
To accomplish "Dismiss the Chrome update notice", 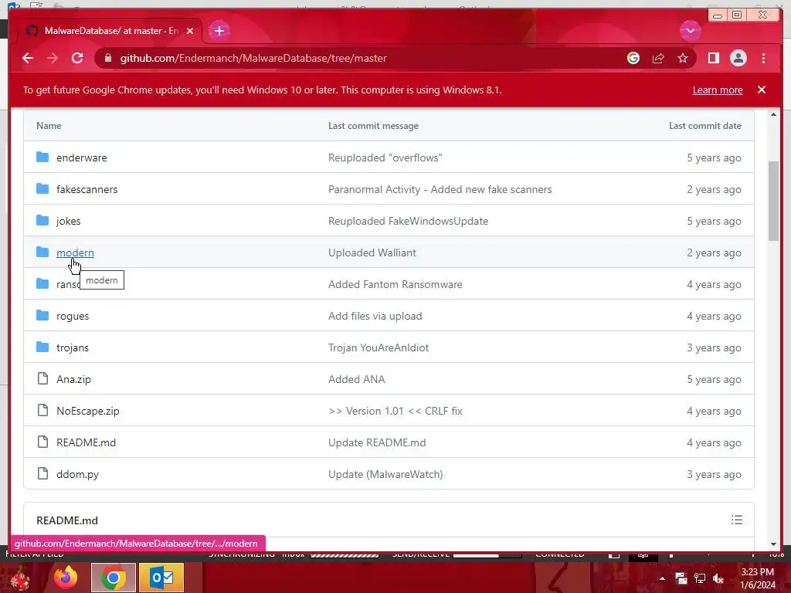I will pyautogui.click(x=761, y=90).
